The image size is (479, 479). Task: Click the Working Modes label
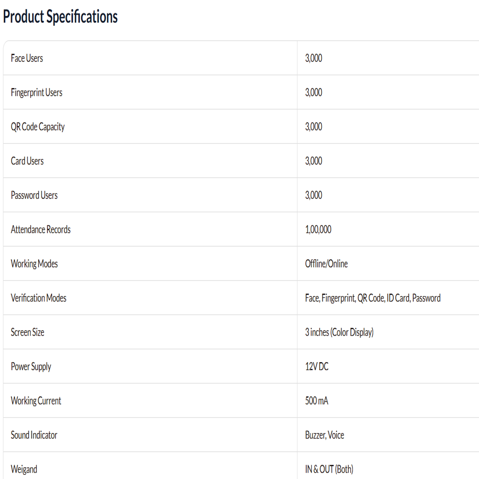coord(34,263)
